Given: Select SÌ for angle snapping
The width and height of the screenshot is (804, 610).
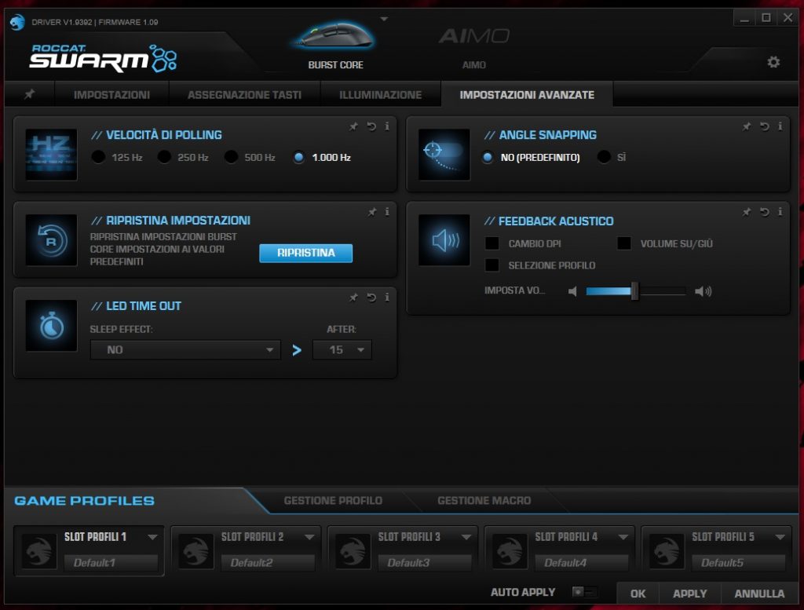Looking at the screenshot, I should [604, 157].
